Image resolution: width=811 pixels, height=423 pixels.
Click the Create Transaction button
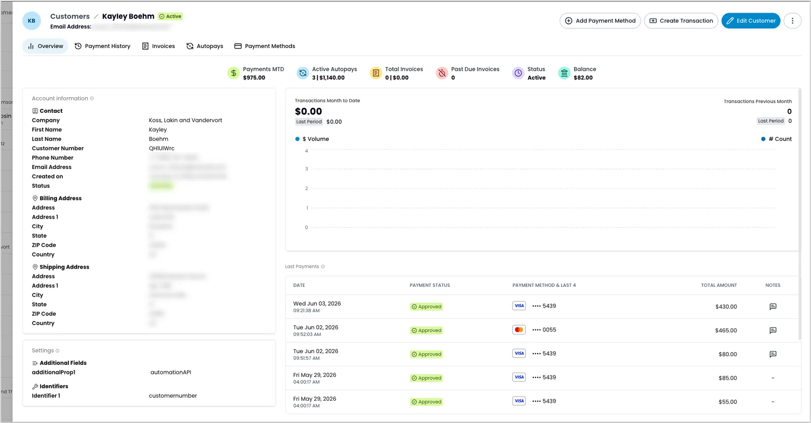coord(681,21)
